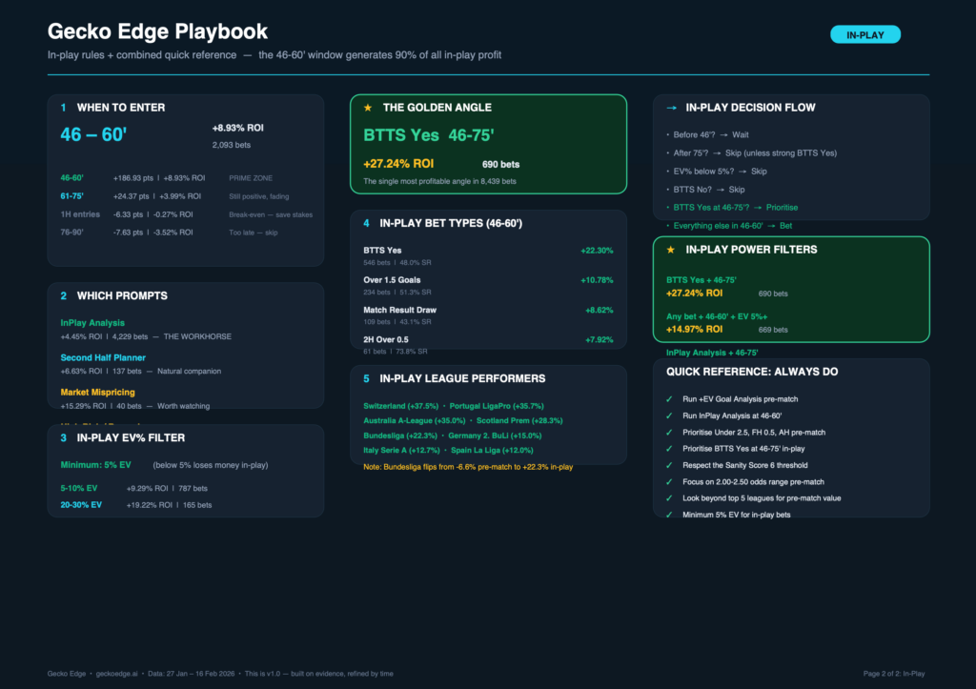The height and width of the screenshot is (689, 976).
Task: Click the Market Mispricing prompt heading
Action: 98,392
